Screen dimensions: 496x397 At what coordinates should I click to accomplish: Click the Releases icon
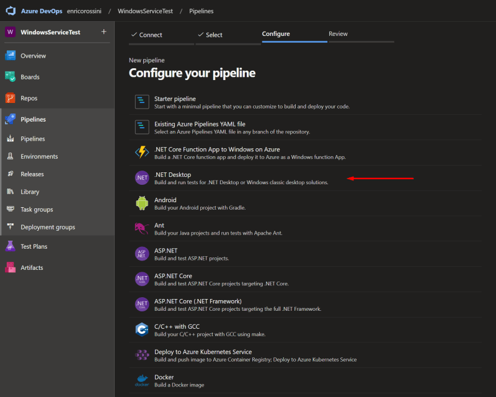pyautogui.click(x=11, y=174)
